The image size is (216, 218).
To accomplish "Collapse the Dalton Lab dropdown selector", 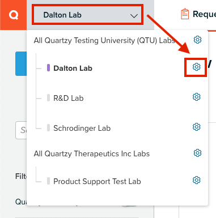I will tap(87, 15).
